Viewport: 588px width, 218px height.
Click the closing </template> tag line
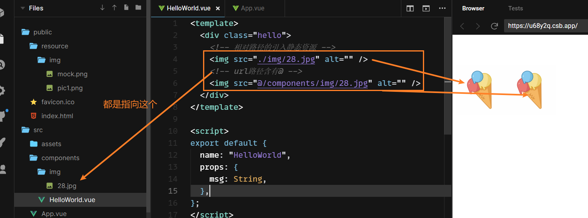217,107
